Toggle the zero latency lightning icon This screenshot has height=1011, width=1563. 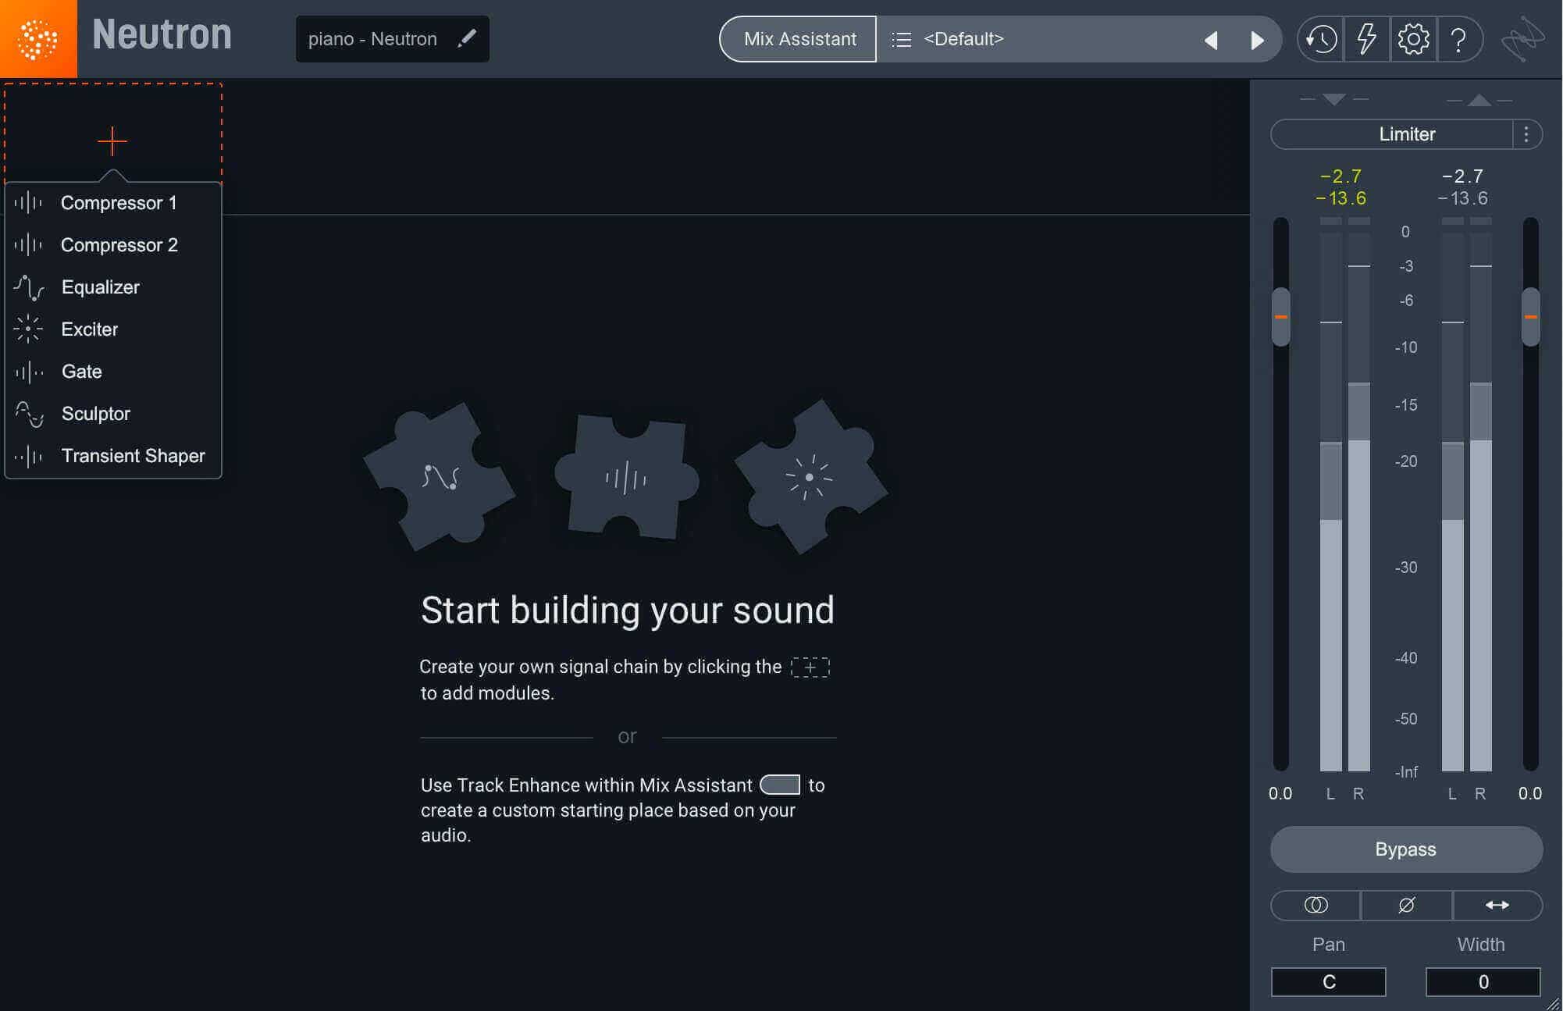click(1366, 39)
